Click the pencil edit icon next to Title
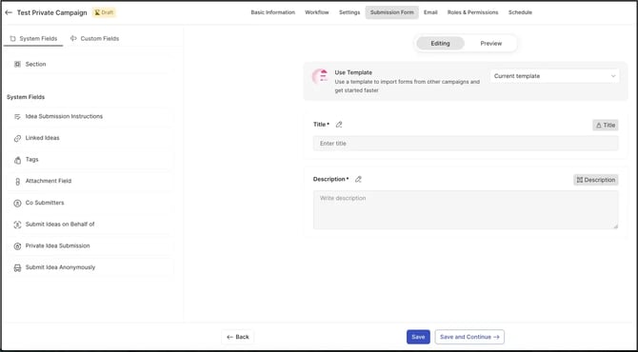 click(339, 125)
